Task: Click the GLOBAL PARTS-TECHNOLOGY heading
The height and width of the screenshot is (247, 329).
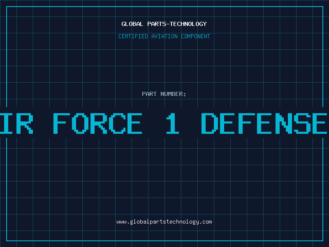Action: point(164,24)
